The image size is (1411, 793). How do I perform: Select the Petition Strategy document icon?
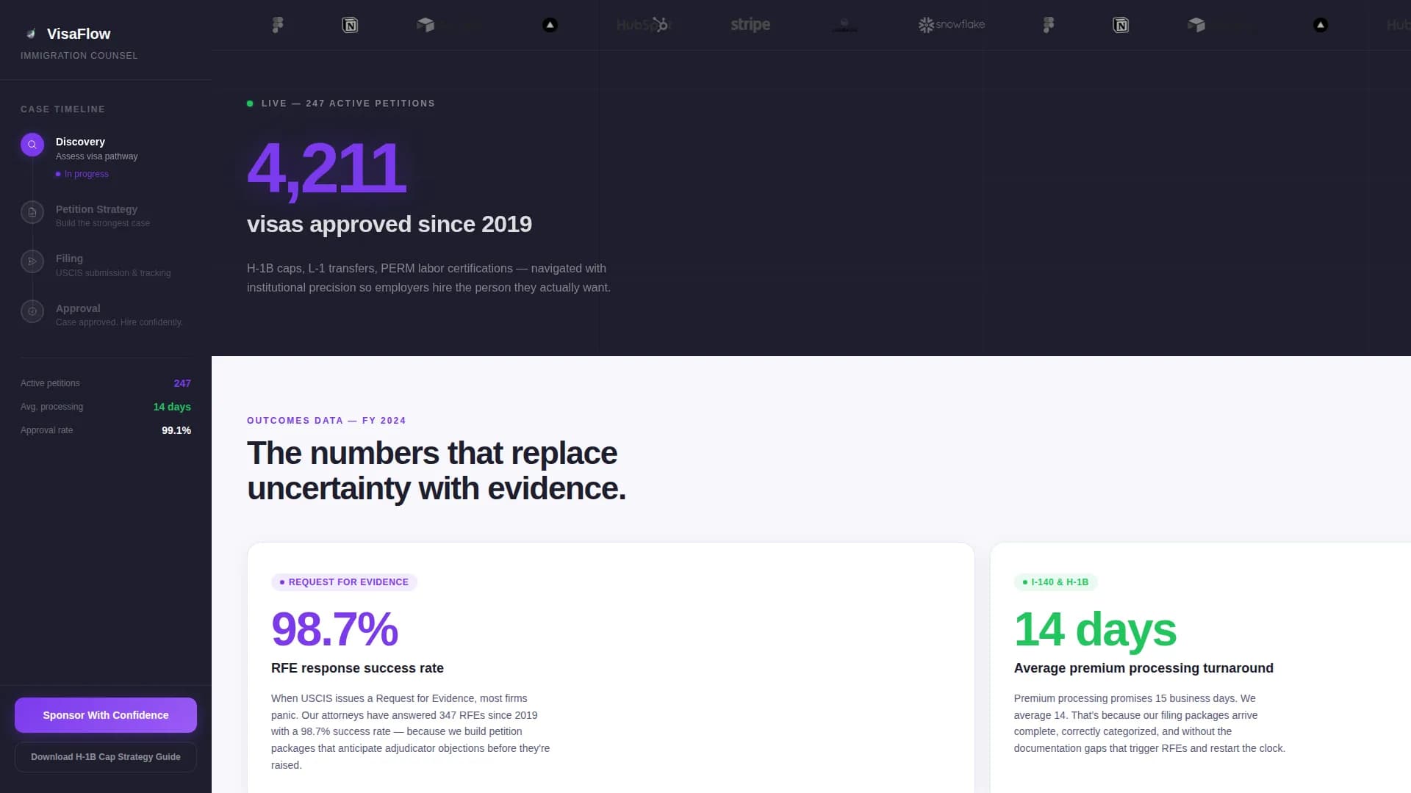point(32,212)
